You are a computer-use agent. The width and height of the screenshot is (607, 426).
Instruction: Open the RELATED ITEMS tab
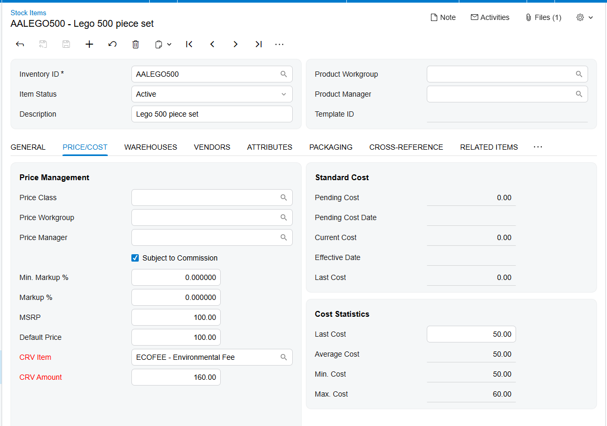(489, 147)
